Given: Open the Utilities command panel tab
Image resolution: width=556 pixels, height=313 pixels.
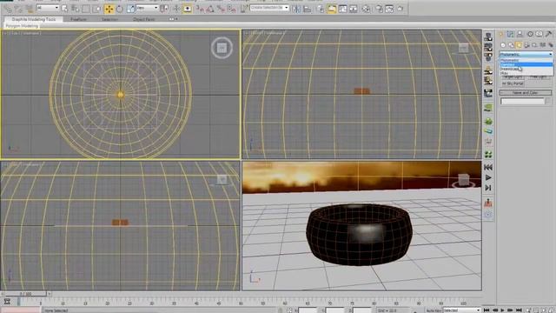Looking at the screenshot, I should [549, 34].
